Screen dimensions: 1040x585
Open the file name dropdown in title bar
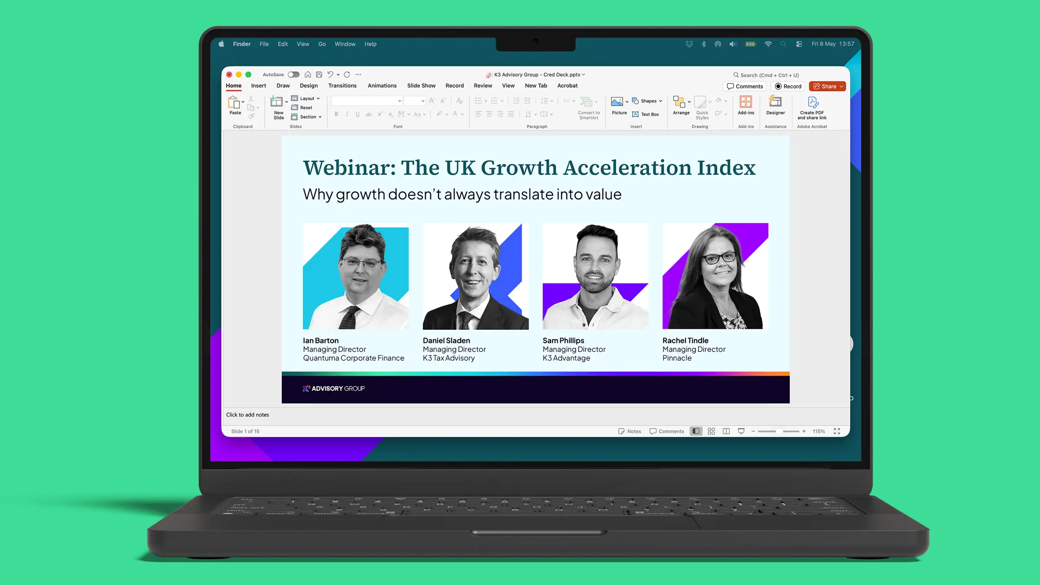click(x=583, y=75)
